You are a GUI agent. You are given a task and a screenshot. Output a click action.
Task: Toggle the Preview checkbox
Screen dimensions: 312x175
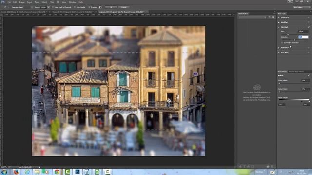89,7
